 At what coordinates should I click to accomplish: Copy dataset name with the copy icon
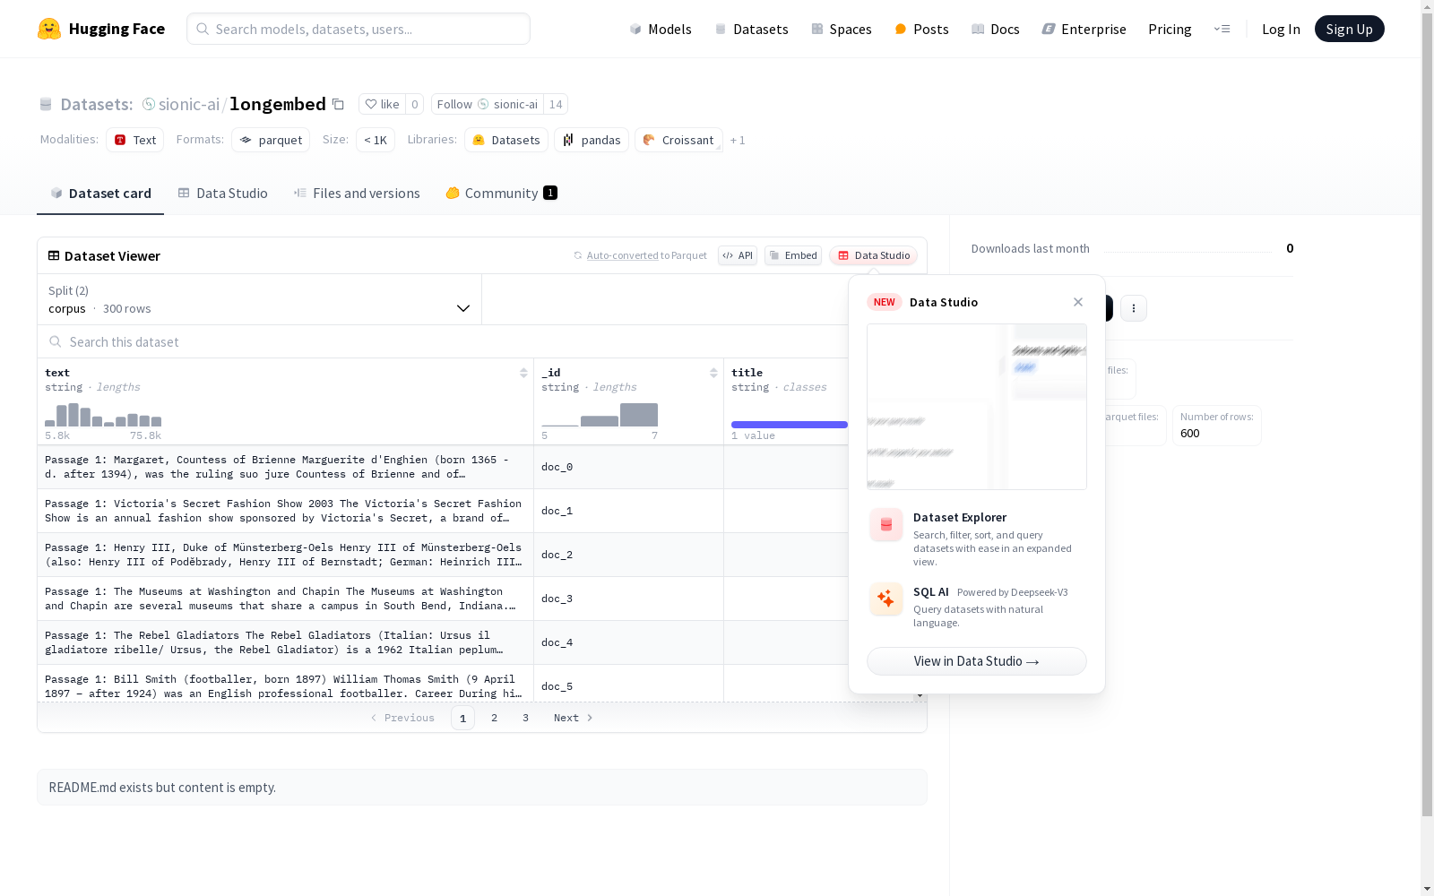coord(338,104)
